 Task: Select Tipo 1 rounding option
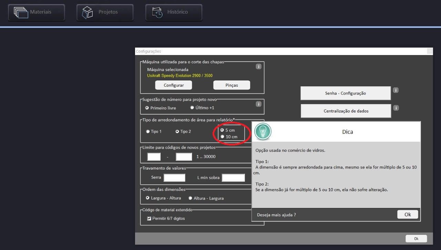click(148, 131)
